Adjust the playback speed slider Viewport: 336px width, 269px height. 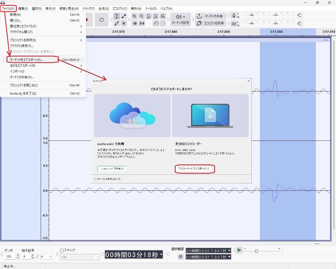(x=256, y=251)
